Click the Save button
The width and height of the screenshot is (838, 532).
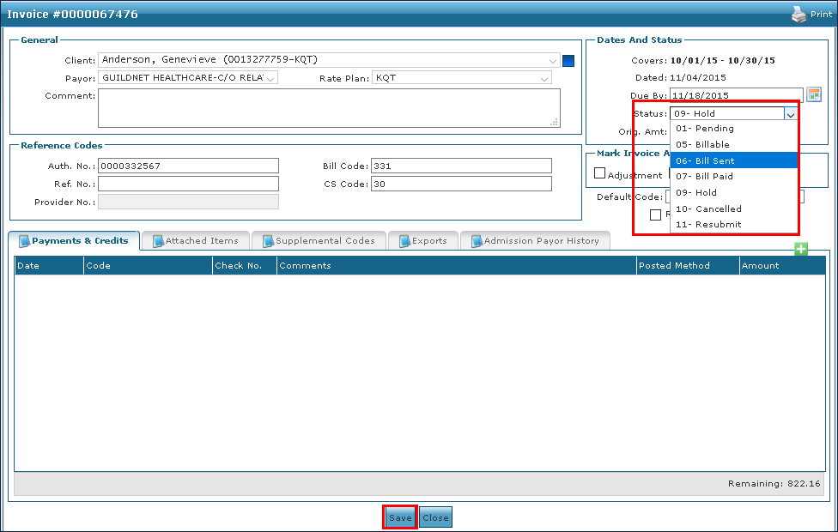tap(400, 517)
